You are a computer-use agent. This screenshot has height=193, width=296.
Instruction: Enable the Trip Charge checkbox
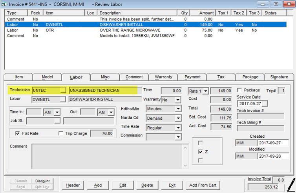(x=61, y=133)
